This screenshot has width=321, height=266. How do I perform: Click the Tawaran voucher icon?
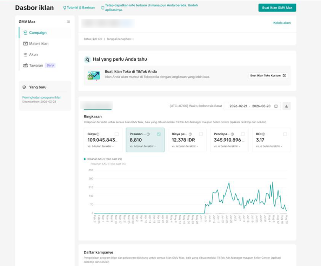point(25,66)
